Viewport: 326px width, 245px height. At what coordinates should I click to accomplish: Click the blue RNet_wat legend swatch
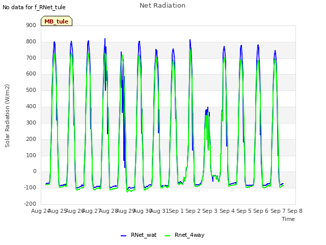123,236
